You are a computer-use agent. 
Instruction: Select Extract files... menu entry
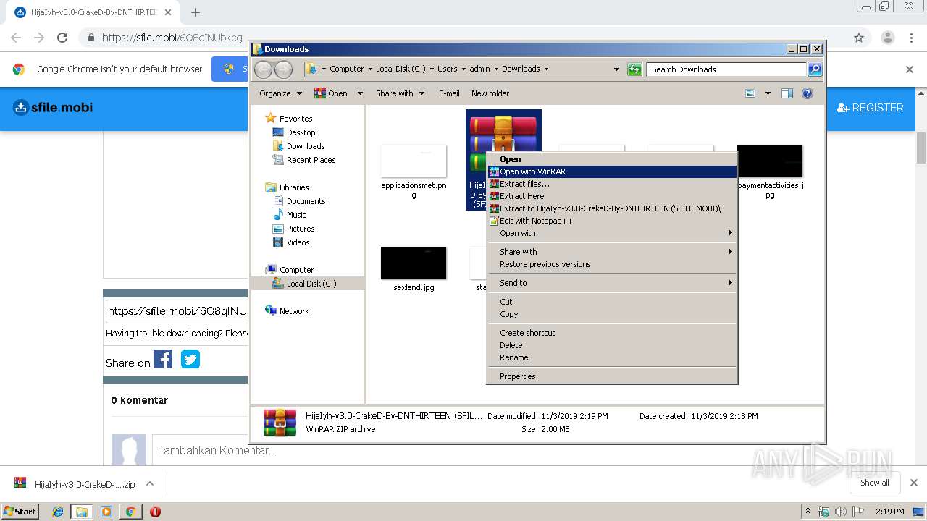tap(612, 184)
